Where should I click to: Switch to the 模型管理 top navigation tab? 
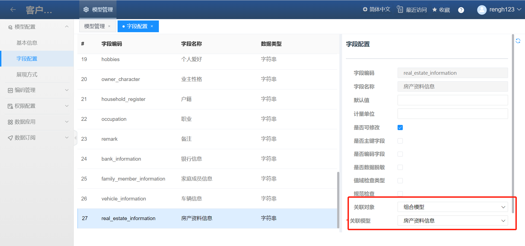click(98, 10)
